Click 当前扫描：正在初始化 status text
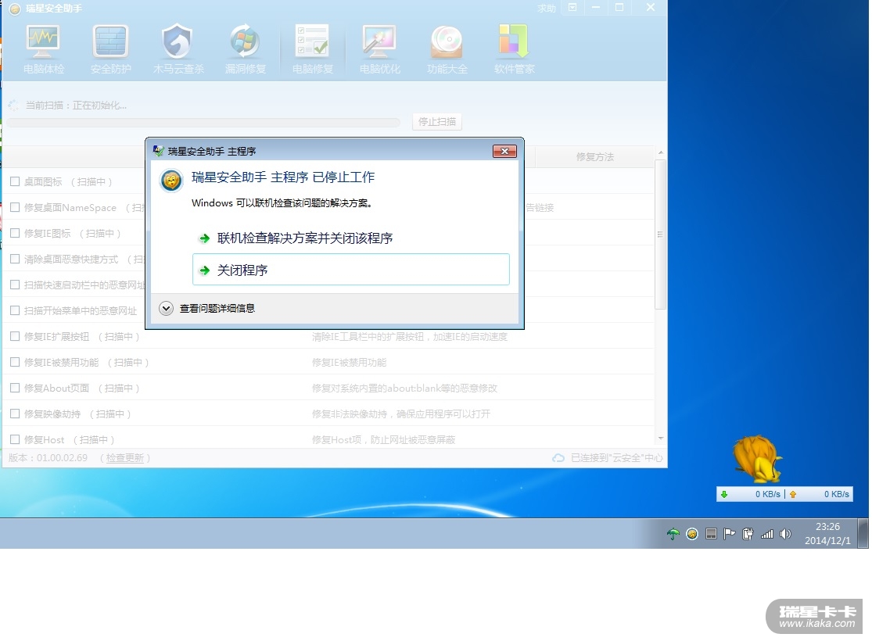 click(76, 105)
